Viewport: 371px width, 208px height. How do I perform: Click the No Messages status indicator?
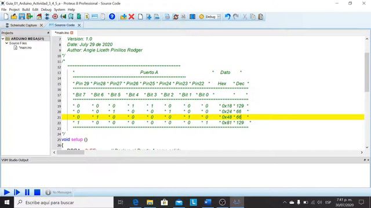point(59,192)
